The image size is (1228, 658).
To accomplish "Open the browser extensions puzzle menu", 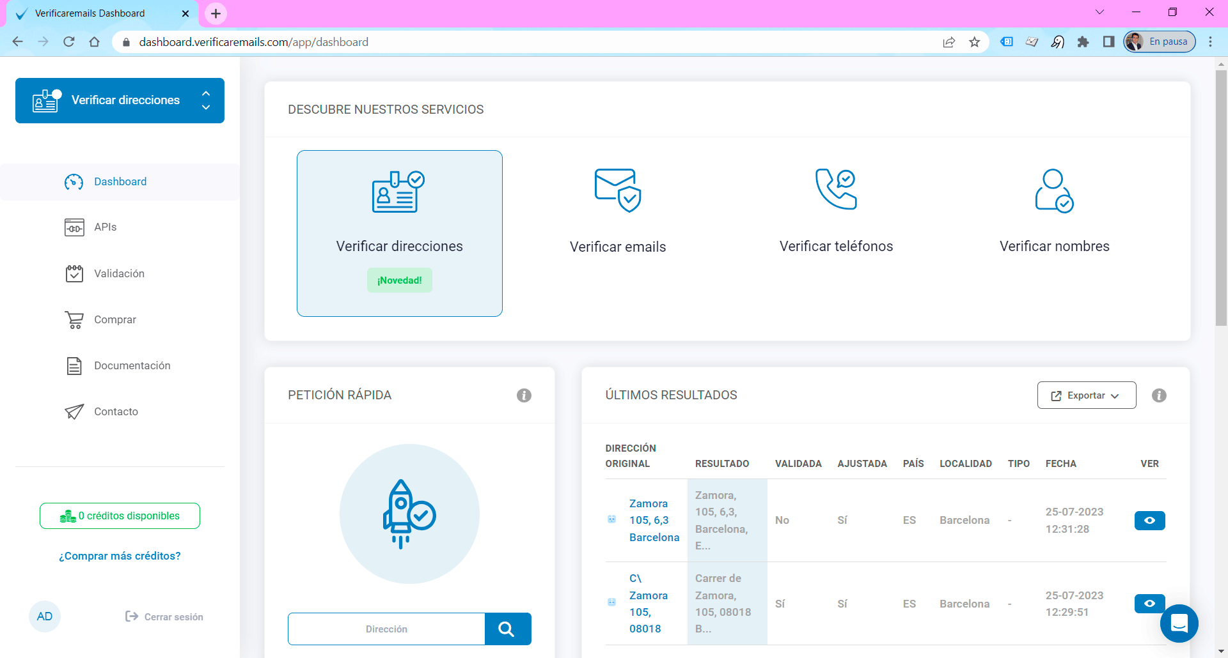I will (1083, 42).
